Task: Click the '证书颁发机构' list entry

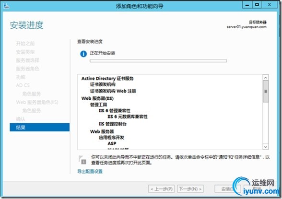Action: pyautogui.click(x=103, y=84)
